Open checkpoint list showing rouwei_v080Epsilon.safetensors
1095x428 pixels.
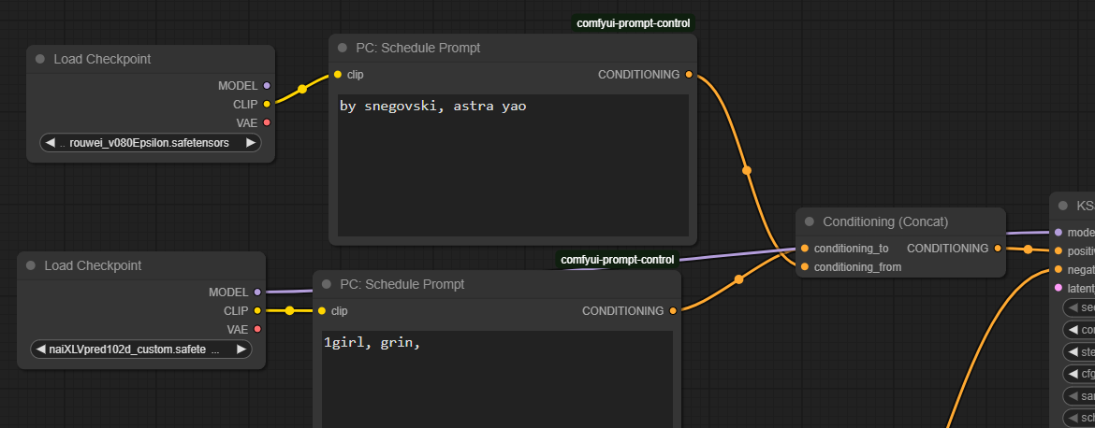150,143
